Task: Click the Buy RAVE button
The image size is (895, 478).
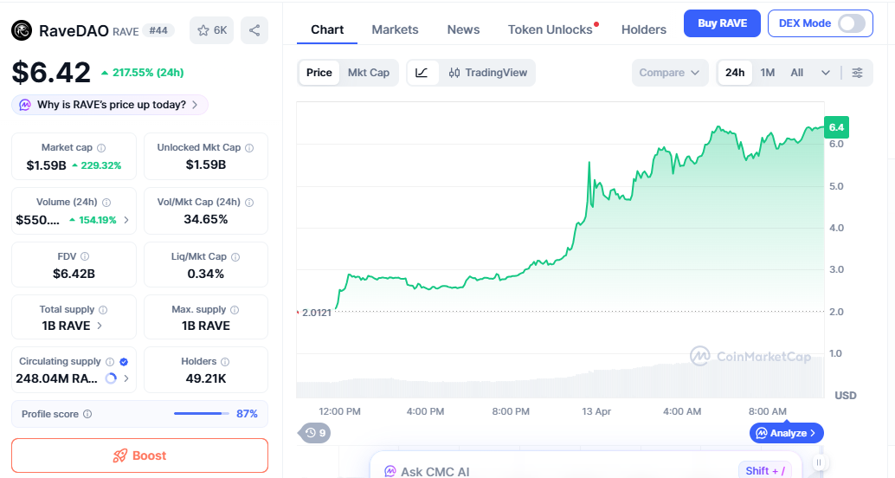Action: [x=722, y=23]
